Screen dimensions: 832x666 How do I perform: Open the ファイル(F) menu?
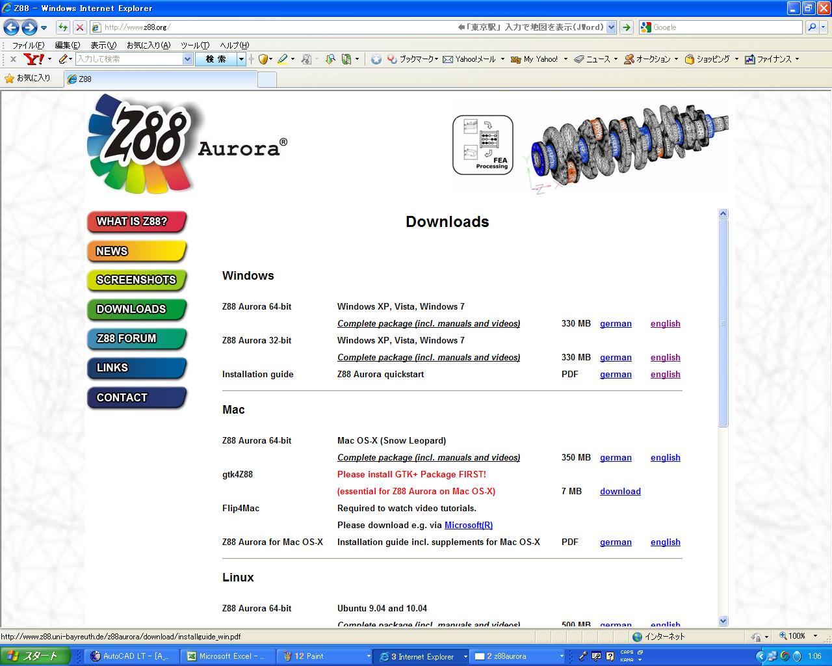point(28,45)
